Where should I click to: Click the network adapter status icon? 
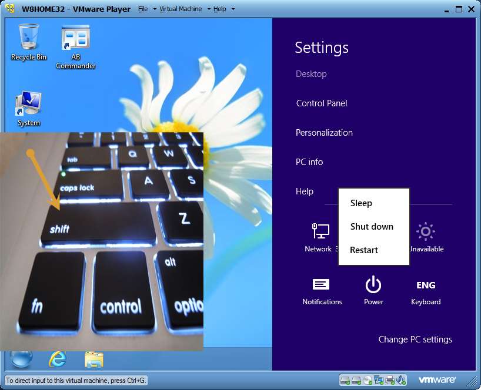(378, 380)
